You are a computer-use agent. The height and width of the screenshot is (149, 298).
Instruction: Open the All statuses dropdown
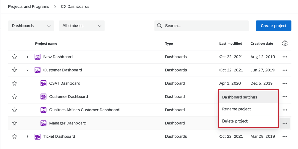tap(81, 26)
